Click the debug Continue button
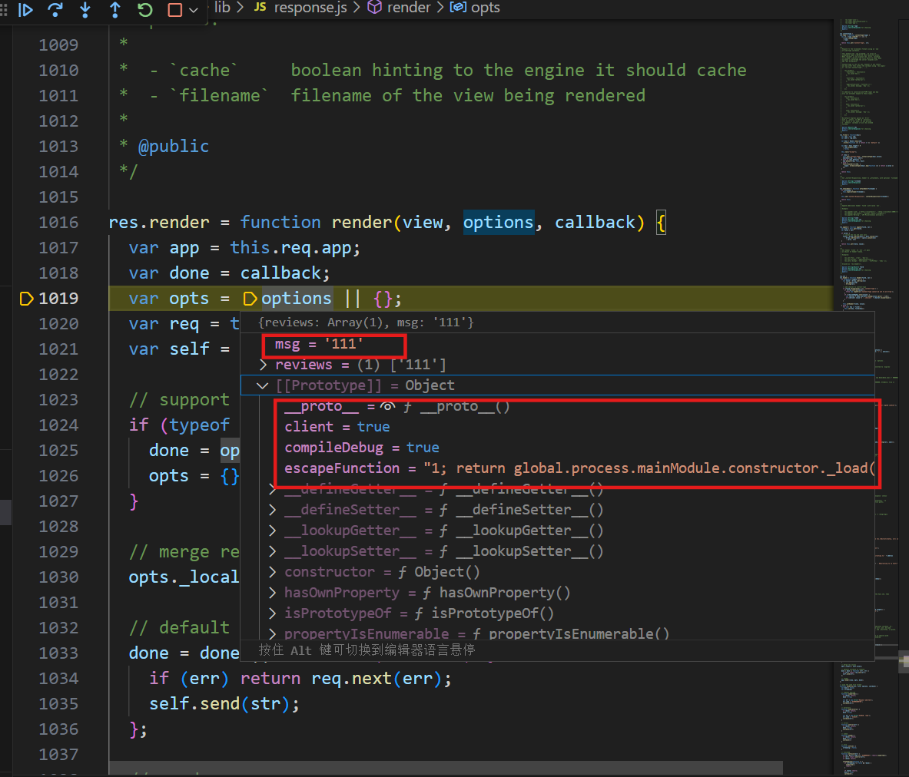Viewport: 909px width, 777px height. pyautogui.click(x=25, y=9)
